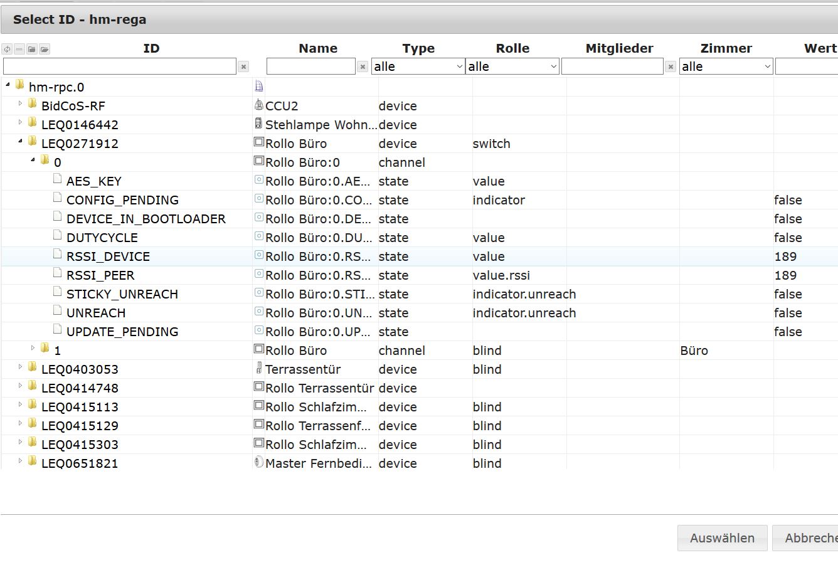Click the Rollo Terrassentür device icon
The image size is (838, 565).
258,387
